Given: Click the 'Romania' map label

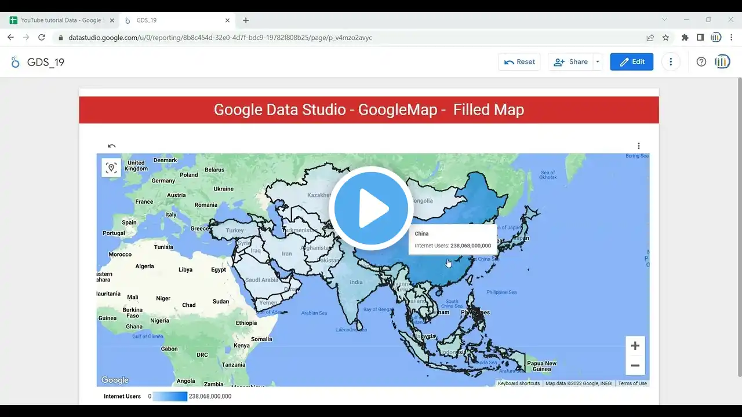Looking at the screenshot, I should tap(206, 205).
